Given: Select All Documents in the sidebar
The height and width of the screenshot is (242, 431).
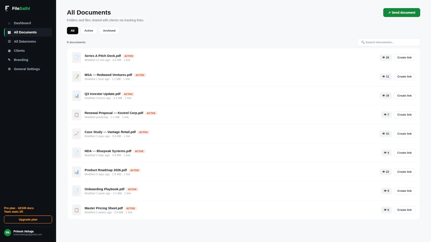Looking at the screenshot, I should (x=28, y=32).
